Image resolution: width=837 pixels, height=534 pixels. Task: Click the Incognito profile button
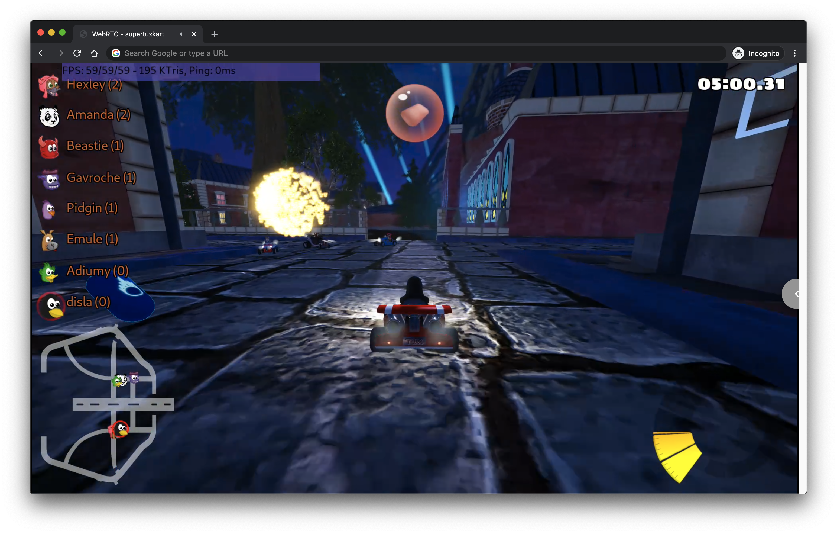coord(757,53)
